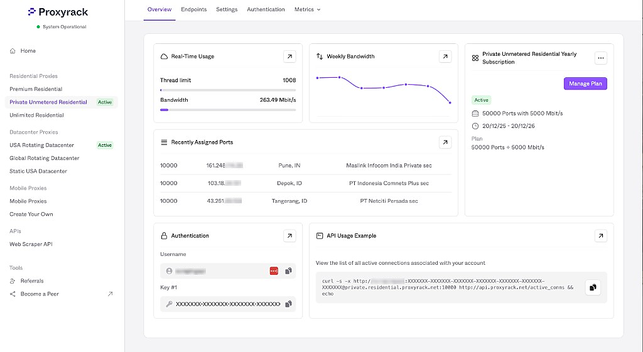Open Create Your Own mobile proxies
Screen dimensions: 643x352
[x=31, y=215]
